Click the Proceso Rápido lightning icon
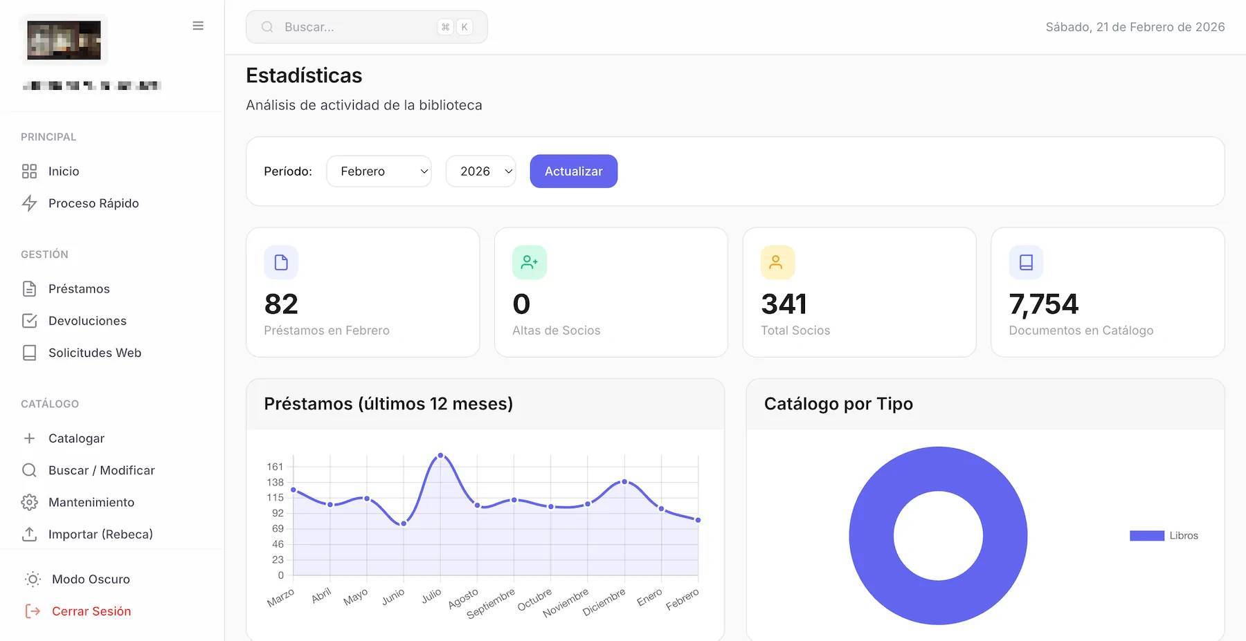This screenshot has height=641, width=1246. [x=29, y=203]
